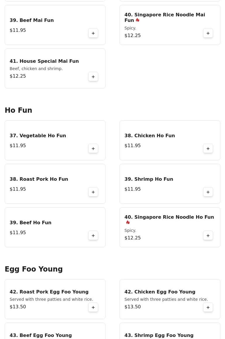225x339 pixels.
Task: Add 42. Roast Pork Egg Foo Young
Action: click(93, 307)
